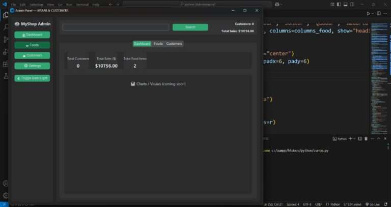This screenshot has height=207, width=391.
Task: Toggle Secondary Side Bar in VS Code title bar
Action: [x=352, y=4]
